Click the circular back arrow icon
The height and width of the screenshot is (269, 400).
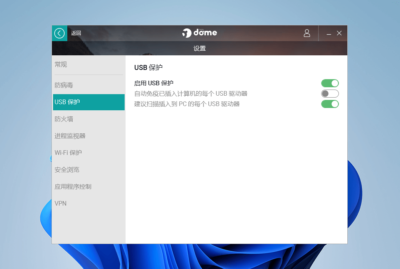click(59, 33)
